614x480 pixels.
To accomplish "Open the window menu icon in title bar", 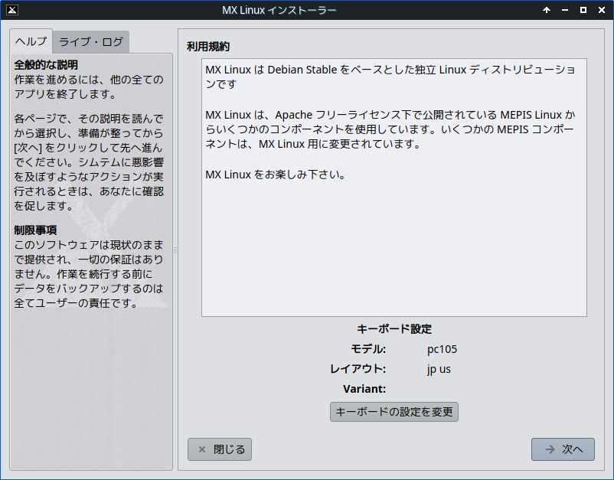I will point(11,10).
